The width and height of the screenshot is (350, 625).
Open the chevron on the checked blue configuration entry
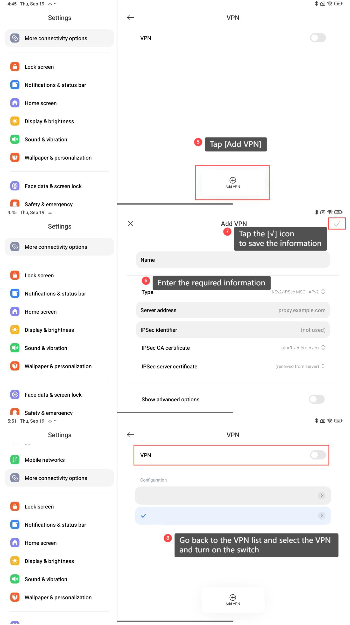(x=322, y=516)
